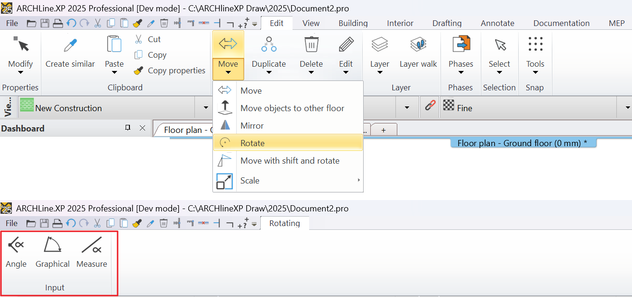The image size is (632, 297).
Task: Open the Paste dropdown arrow
Action: pyautogui.click(x=114, y=73)
